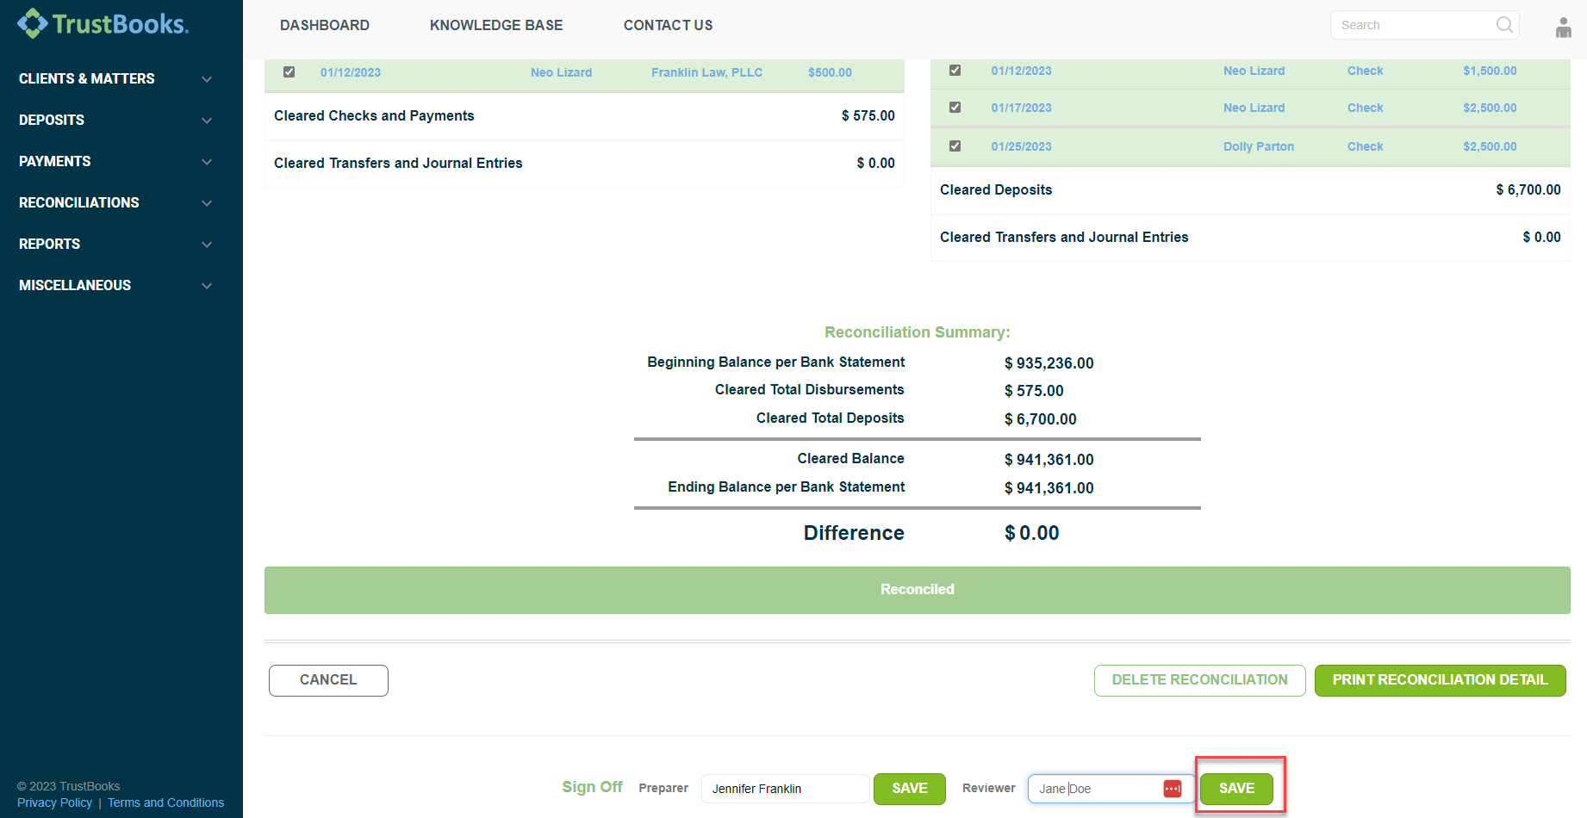Click the $2,500.00 amount for 01/17/2023
The height and width of the screenshot is (818, 1587).
(x=1490, y=108)
